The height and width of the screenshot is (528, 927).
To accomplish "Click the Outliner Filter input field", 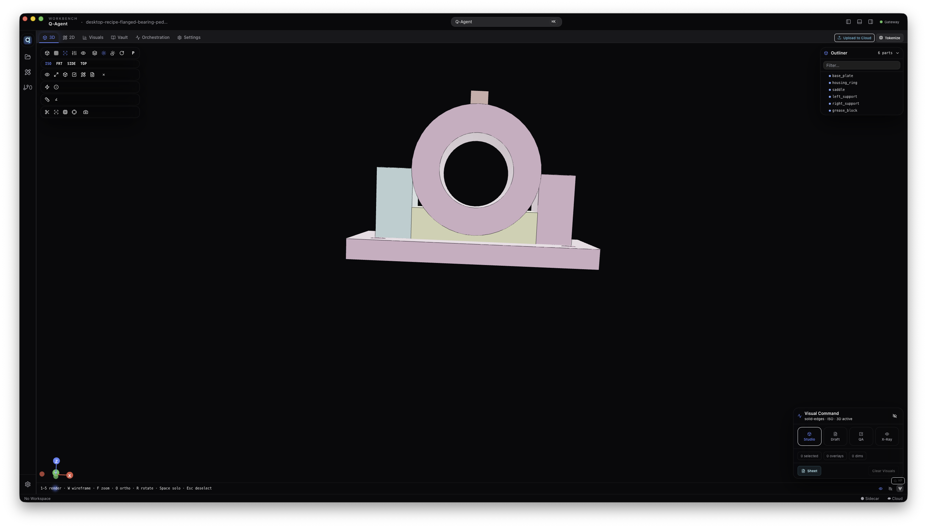I will [x=861, y=65].
